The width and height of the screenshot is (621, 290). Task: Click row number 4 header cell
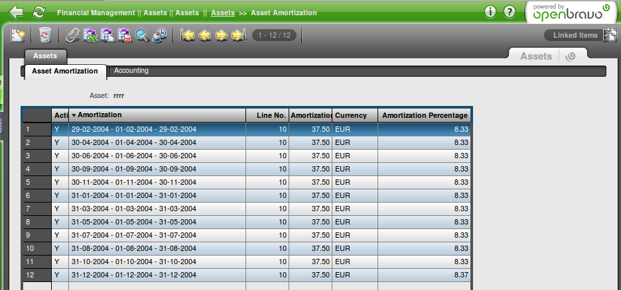(37, 169)
